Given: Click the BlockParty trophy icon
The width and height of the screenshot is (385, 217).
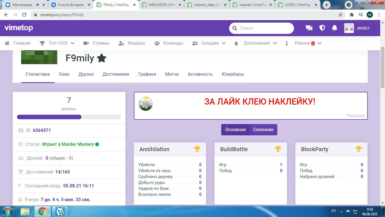Looking at the screenshot, I should (x=359, y=149).
